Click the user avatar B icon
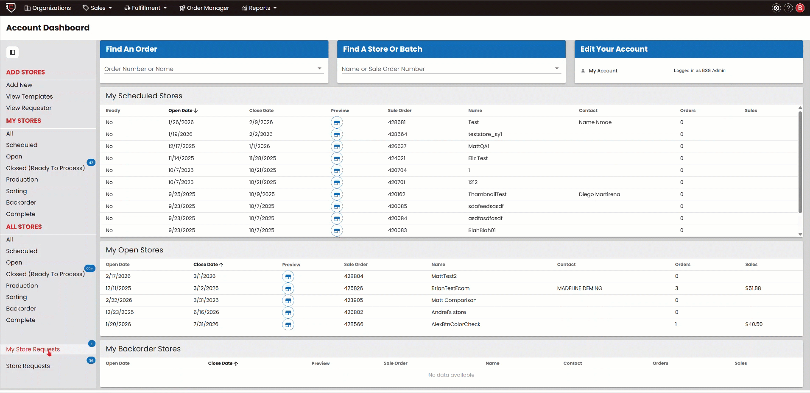The image size is (810, 393). pyautogui.click(x=800, y=8)
